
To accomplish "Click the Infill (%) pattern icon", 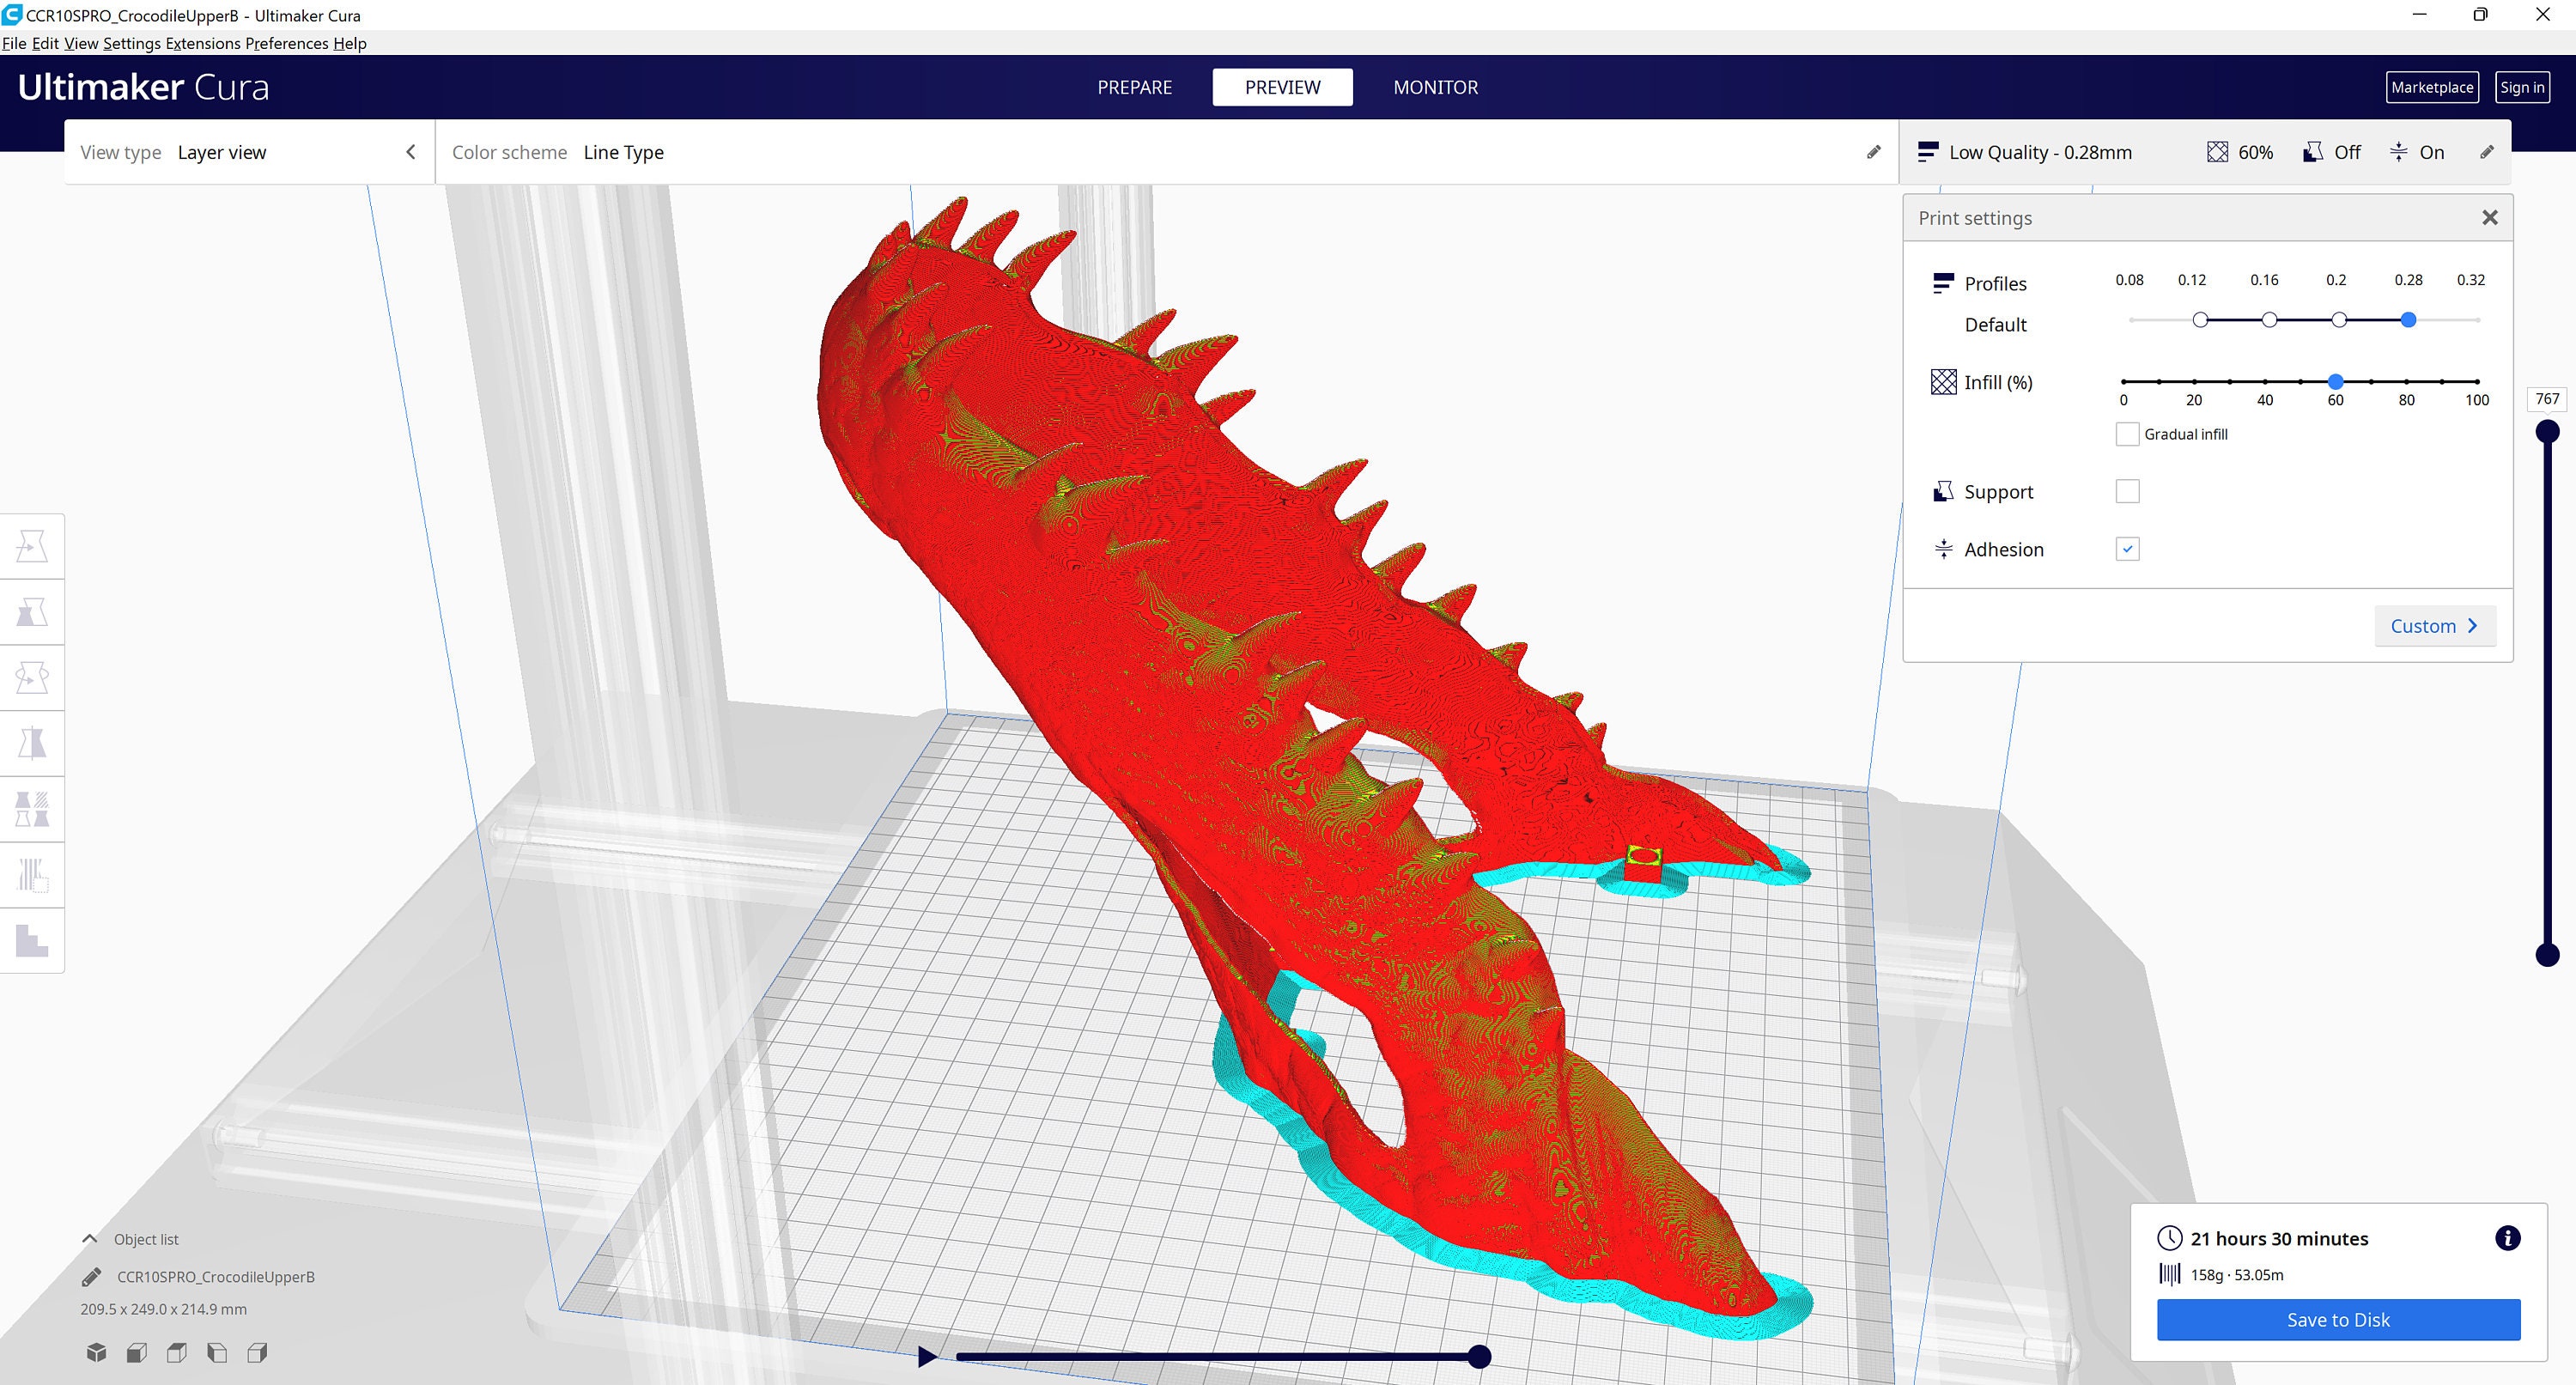I will point(1943,382).
